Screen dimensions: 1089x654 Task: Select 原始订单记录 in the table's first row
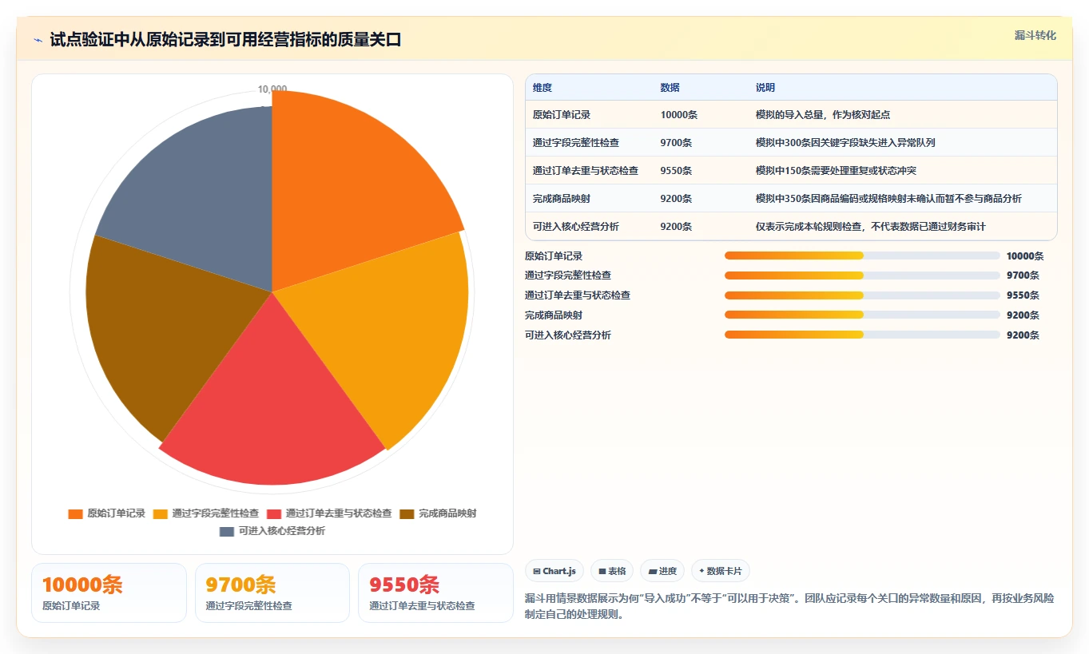[x=562, y=115]
